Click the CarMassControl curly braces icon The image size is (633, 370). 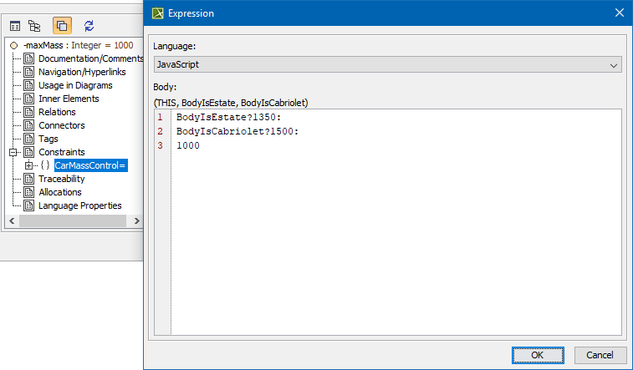pos(45,165)
